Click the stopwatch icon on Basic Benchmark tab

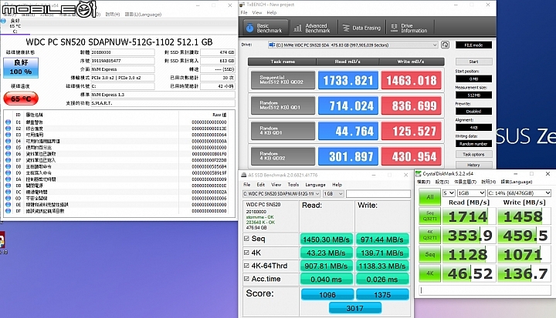tap(249, 28)
